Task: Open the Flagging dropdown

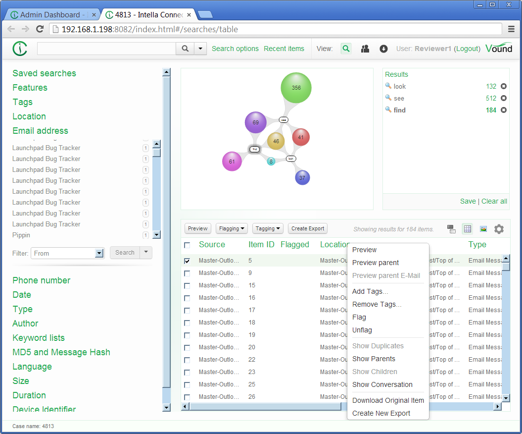Action: (x=232, y=228)
